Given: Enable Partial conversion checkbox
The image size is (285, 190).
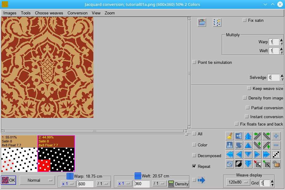Looking at the screenshot, I should 247,107.
